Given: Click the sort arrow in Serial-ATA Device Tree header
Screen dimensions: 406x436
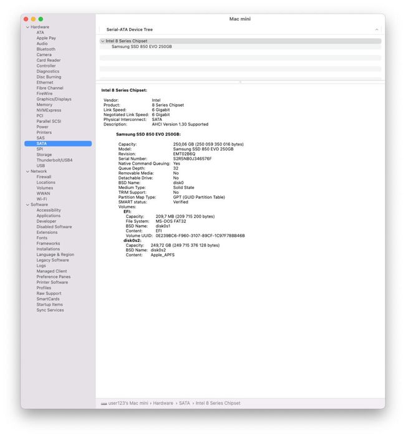Looking at the screenshot, I should click(x=377, y=29).
